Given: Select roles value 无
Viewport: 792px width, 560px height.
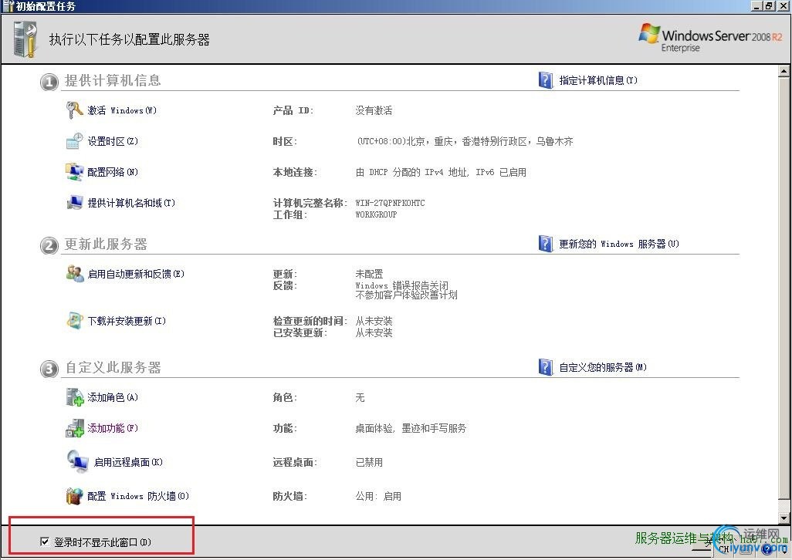Looking at the screenshot, I should 360,397.
